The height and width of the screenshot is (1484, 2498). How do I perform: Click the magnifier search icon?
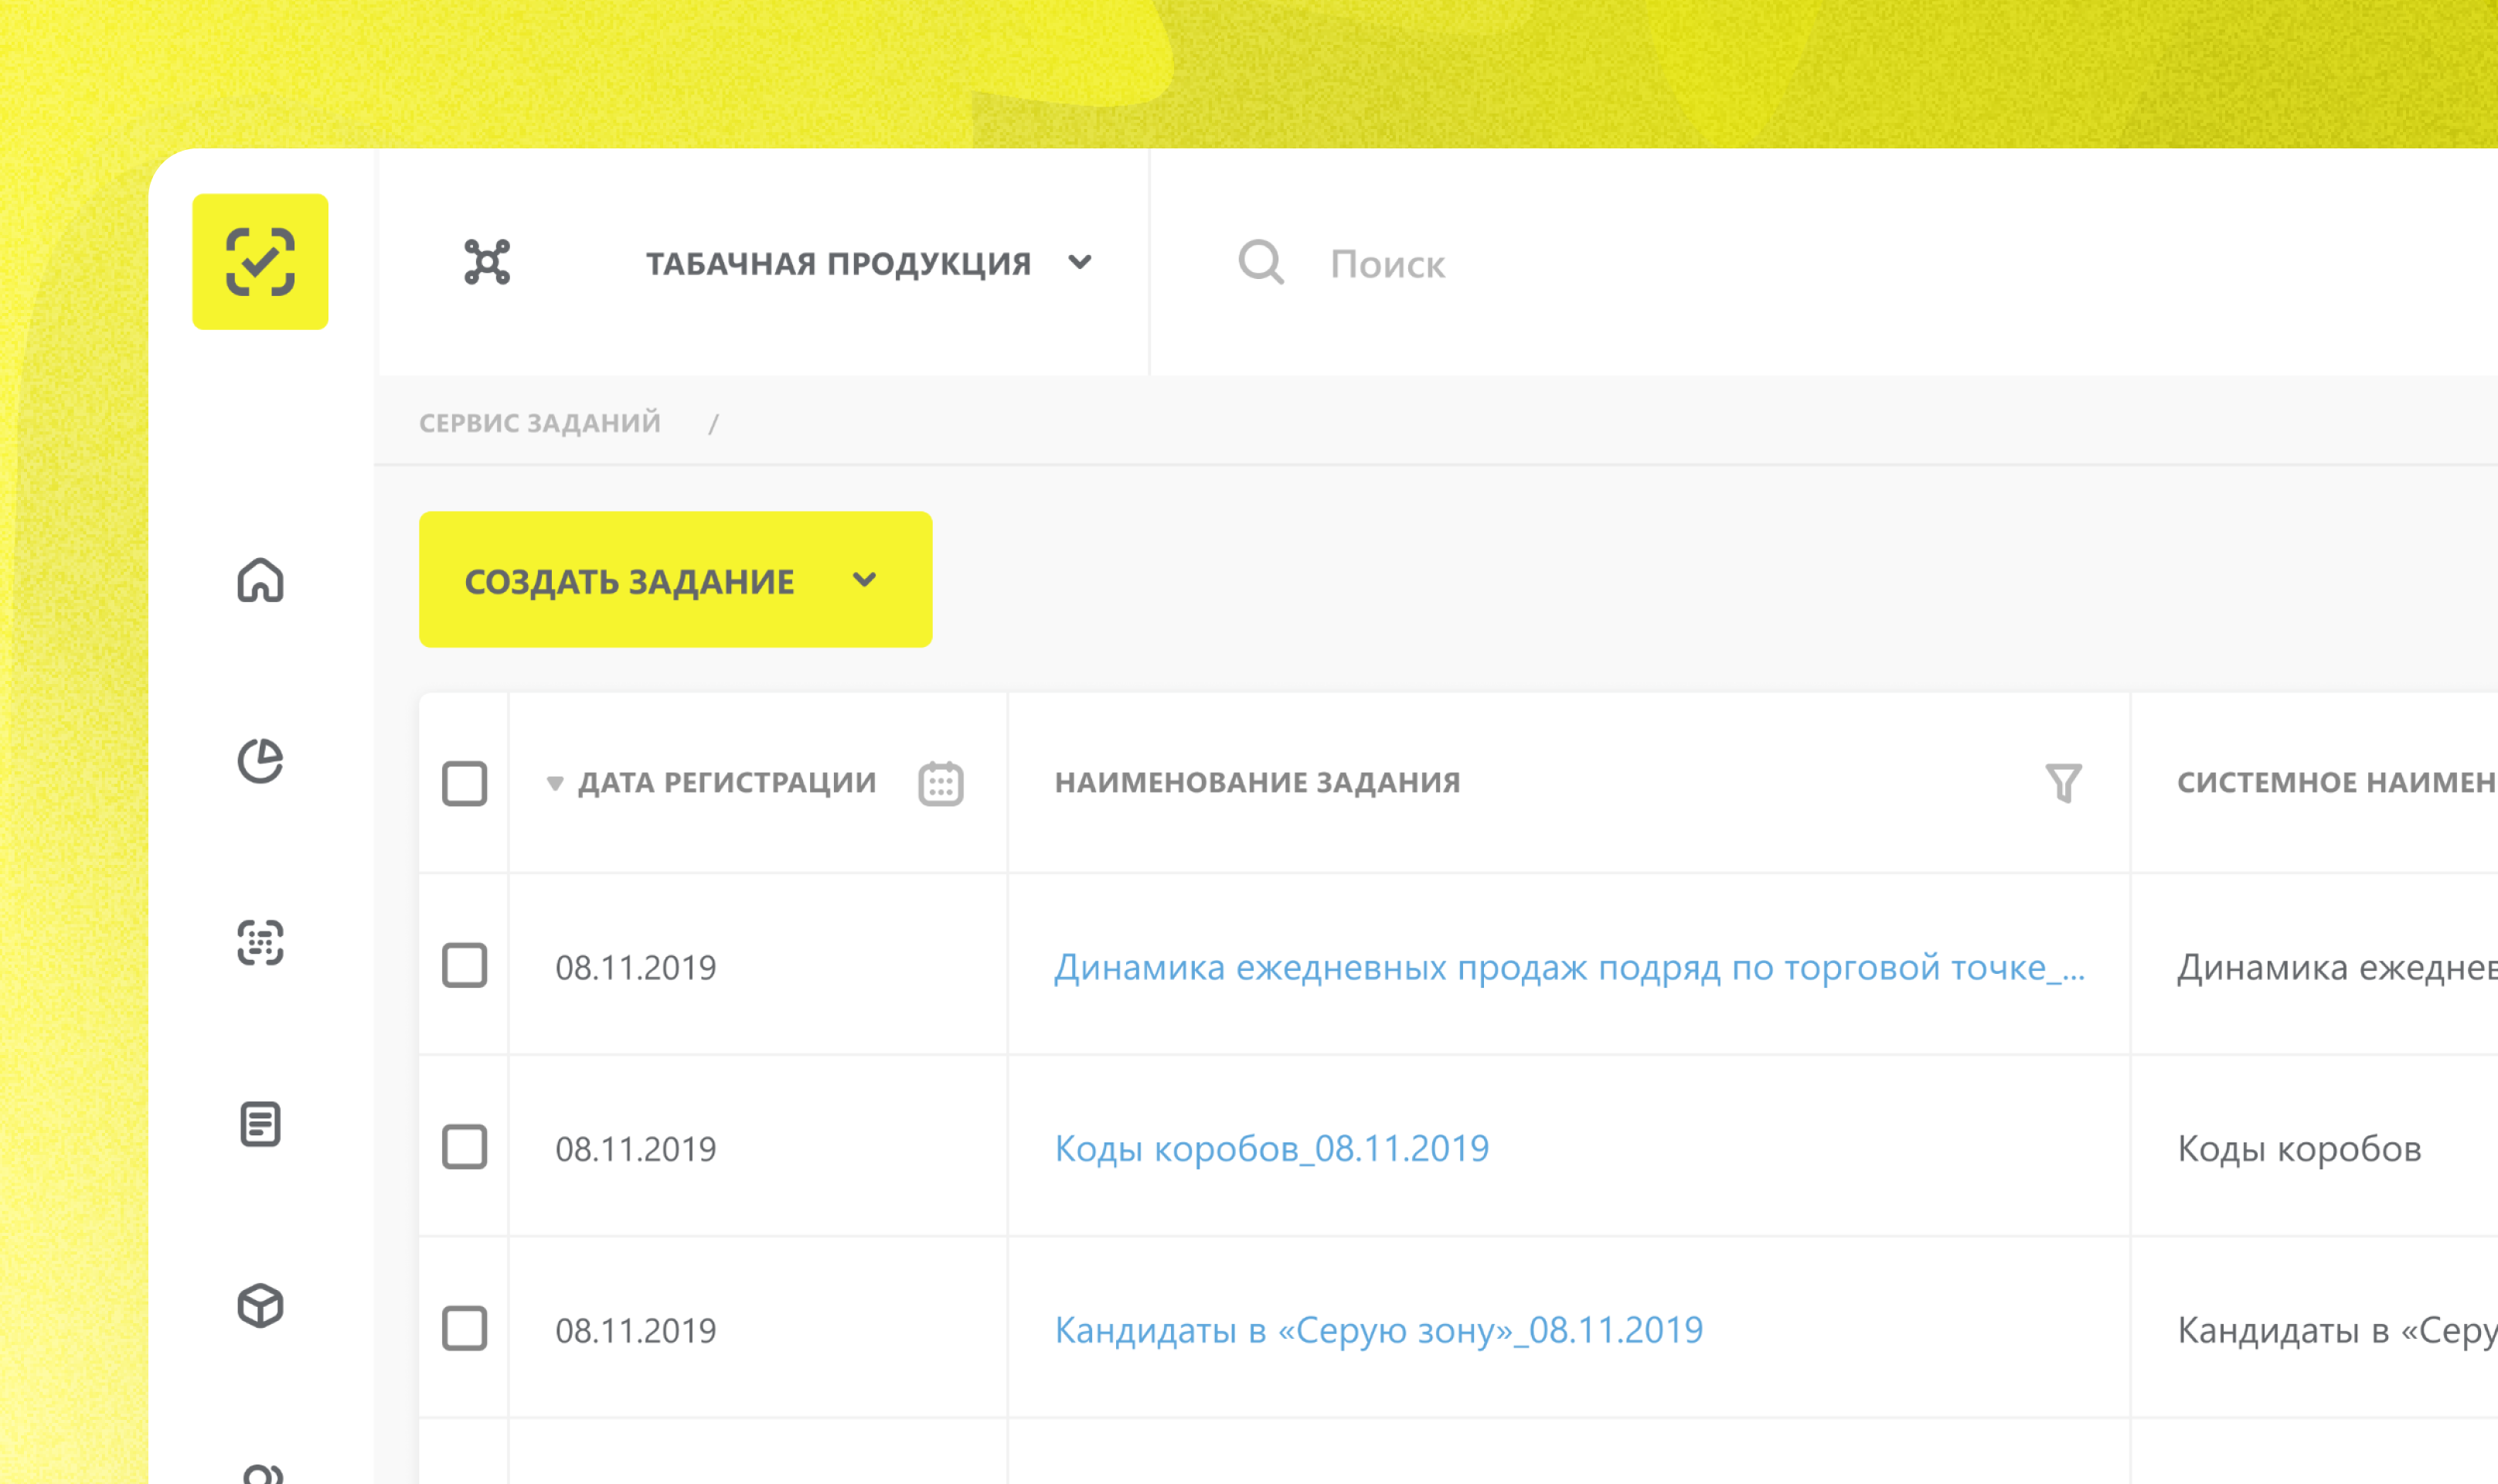[1260, 263]
